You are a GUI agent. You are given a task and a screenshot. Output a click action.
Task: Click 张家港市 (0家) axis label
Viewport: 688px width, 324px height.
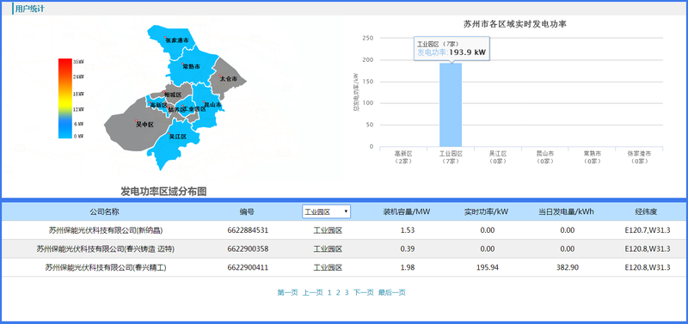click(x=639, y=157)
